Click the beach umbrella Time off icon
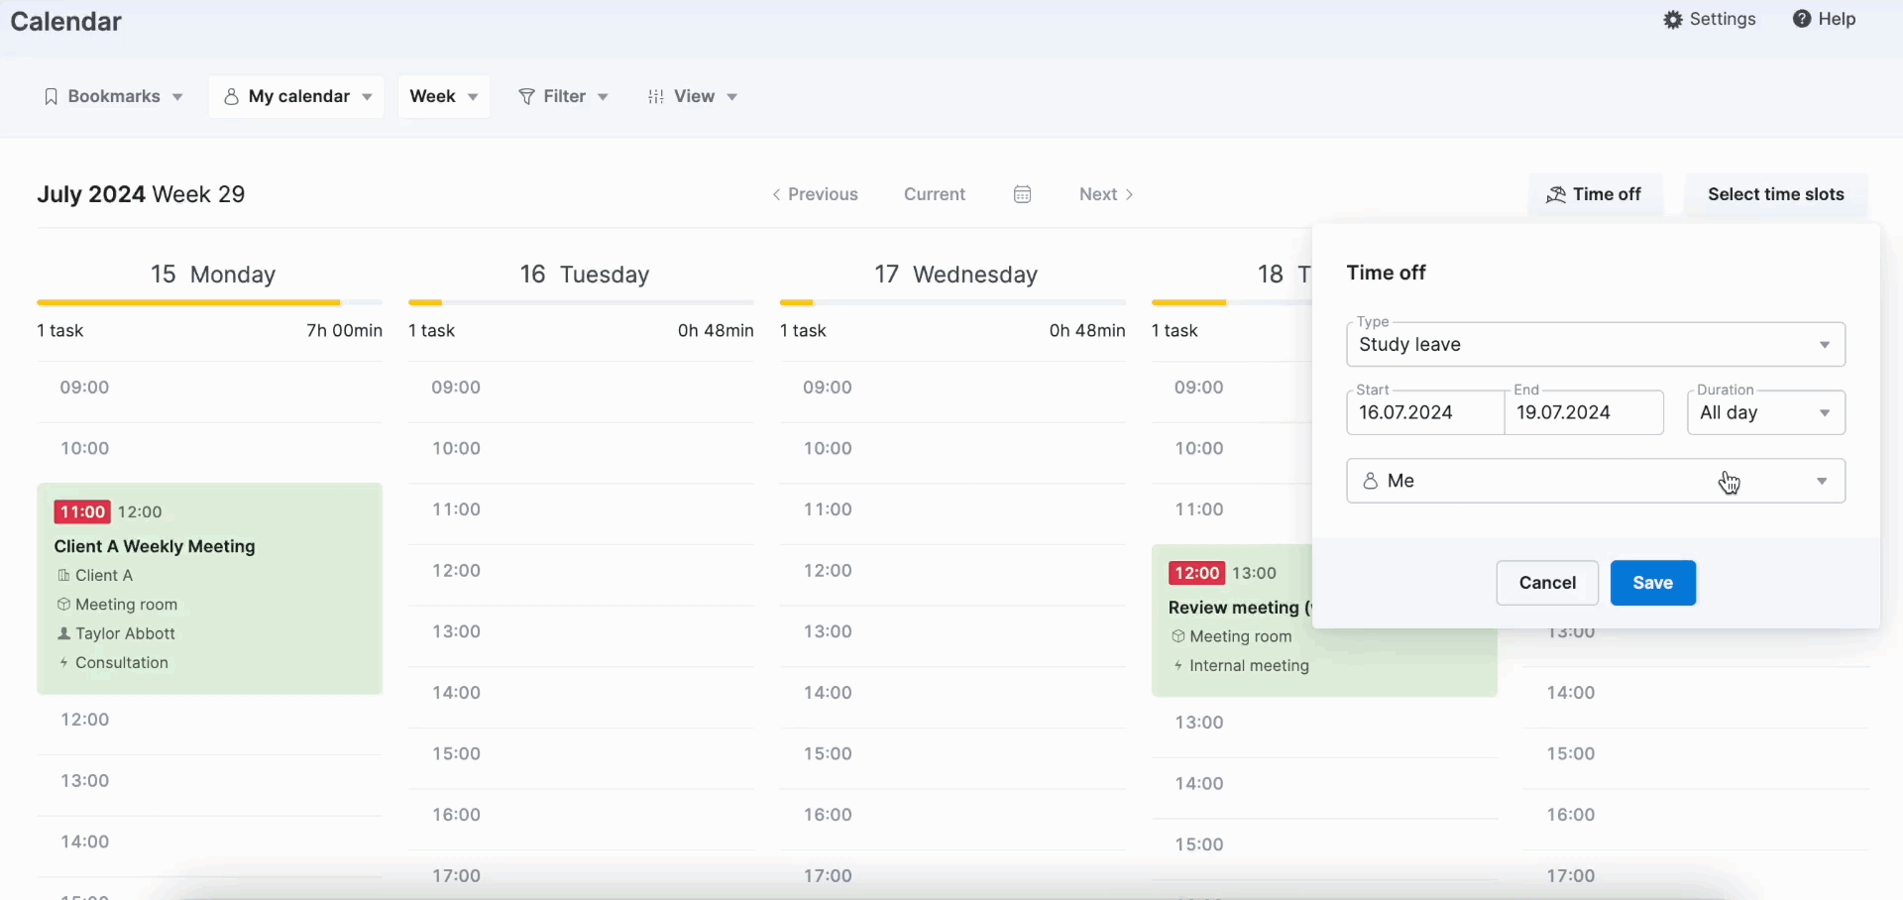The height and width of the screenshot is (900, 1903). 1556,195
